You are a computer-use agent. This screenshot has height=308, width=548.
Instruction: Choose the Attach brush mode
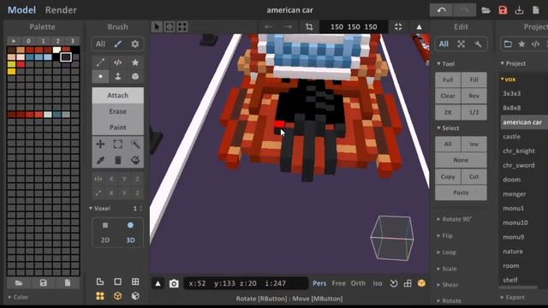click(x=118, y=95)
